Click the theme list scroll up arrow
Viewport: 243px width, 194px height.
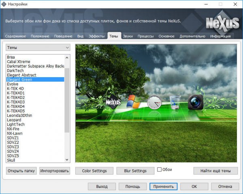(x=67, y=58)
